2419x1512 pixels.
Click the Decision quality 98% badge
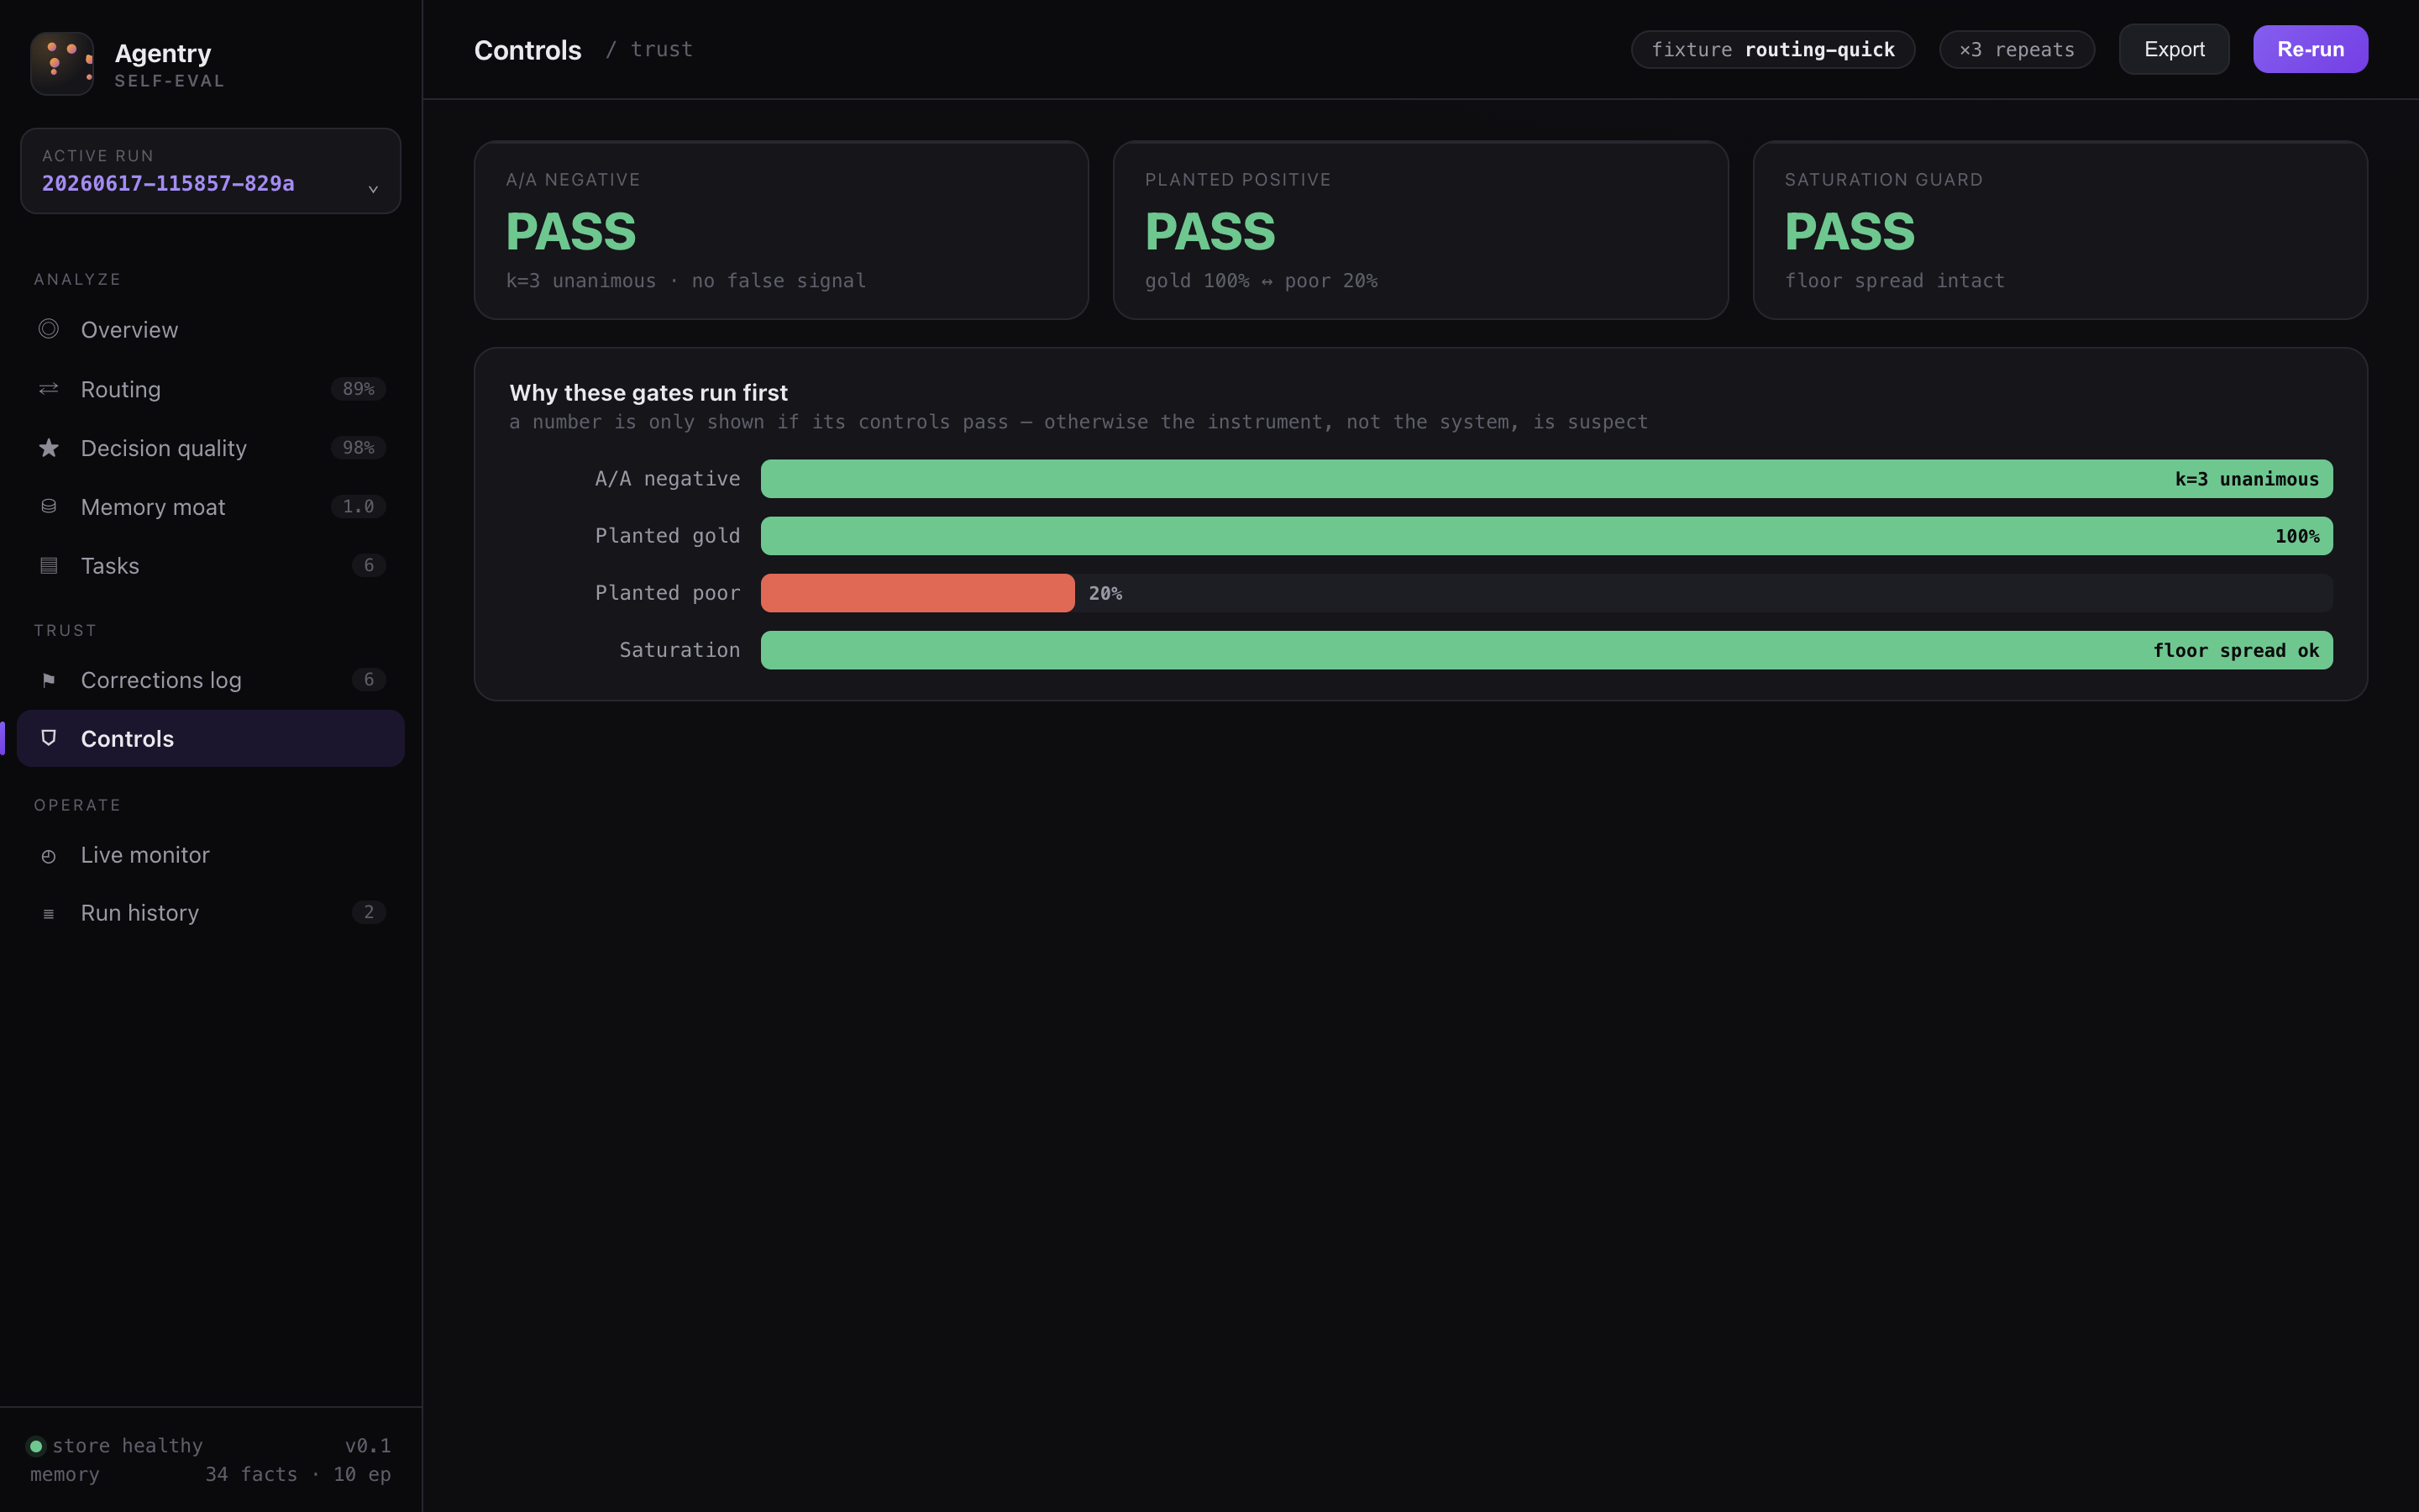[x=358, y=448]
